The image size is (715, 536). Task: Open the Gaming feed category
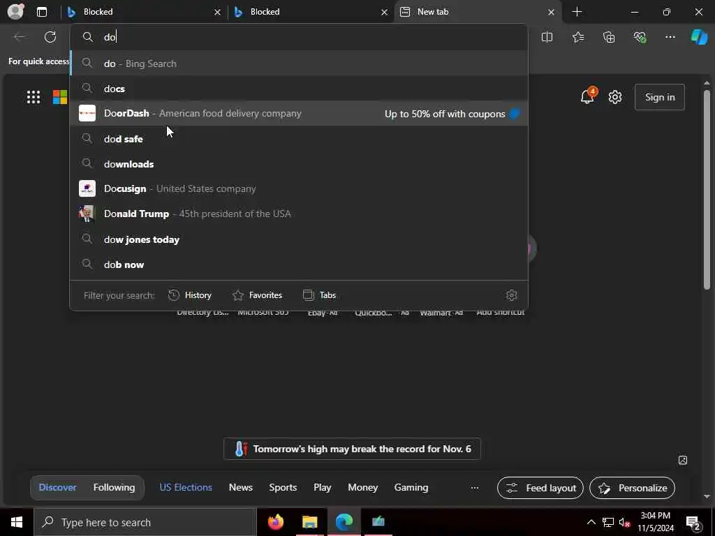click(x=411, y=487)
